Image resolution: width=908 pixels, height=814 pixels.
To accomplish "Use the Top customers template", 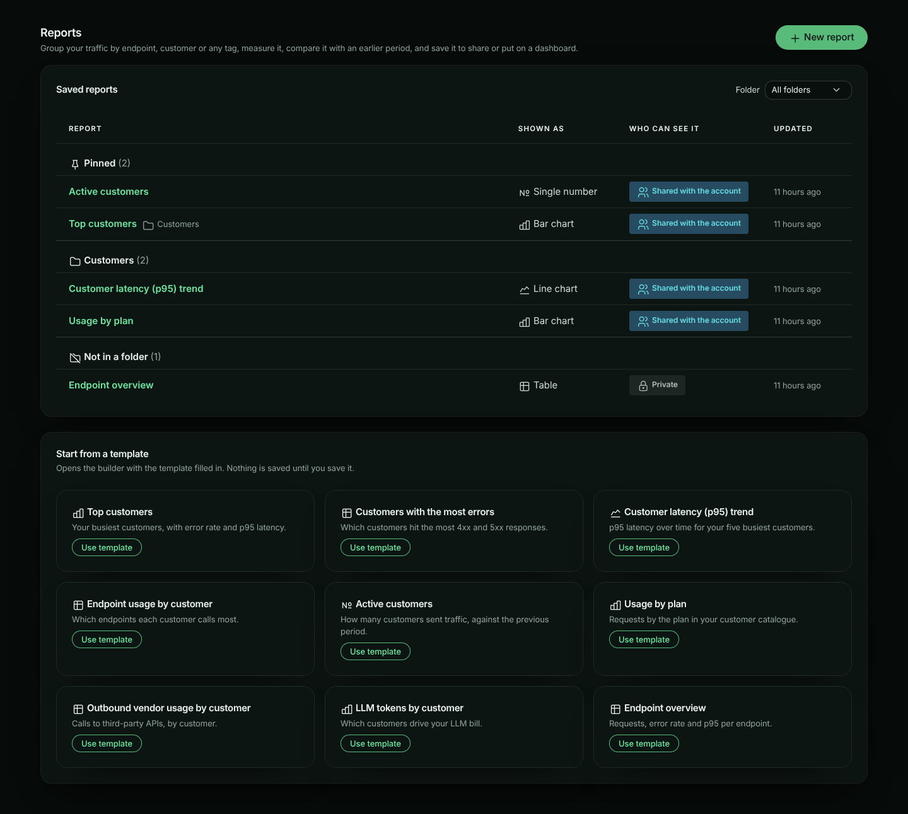I will (107, 547).
